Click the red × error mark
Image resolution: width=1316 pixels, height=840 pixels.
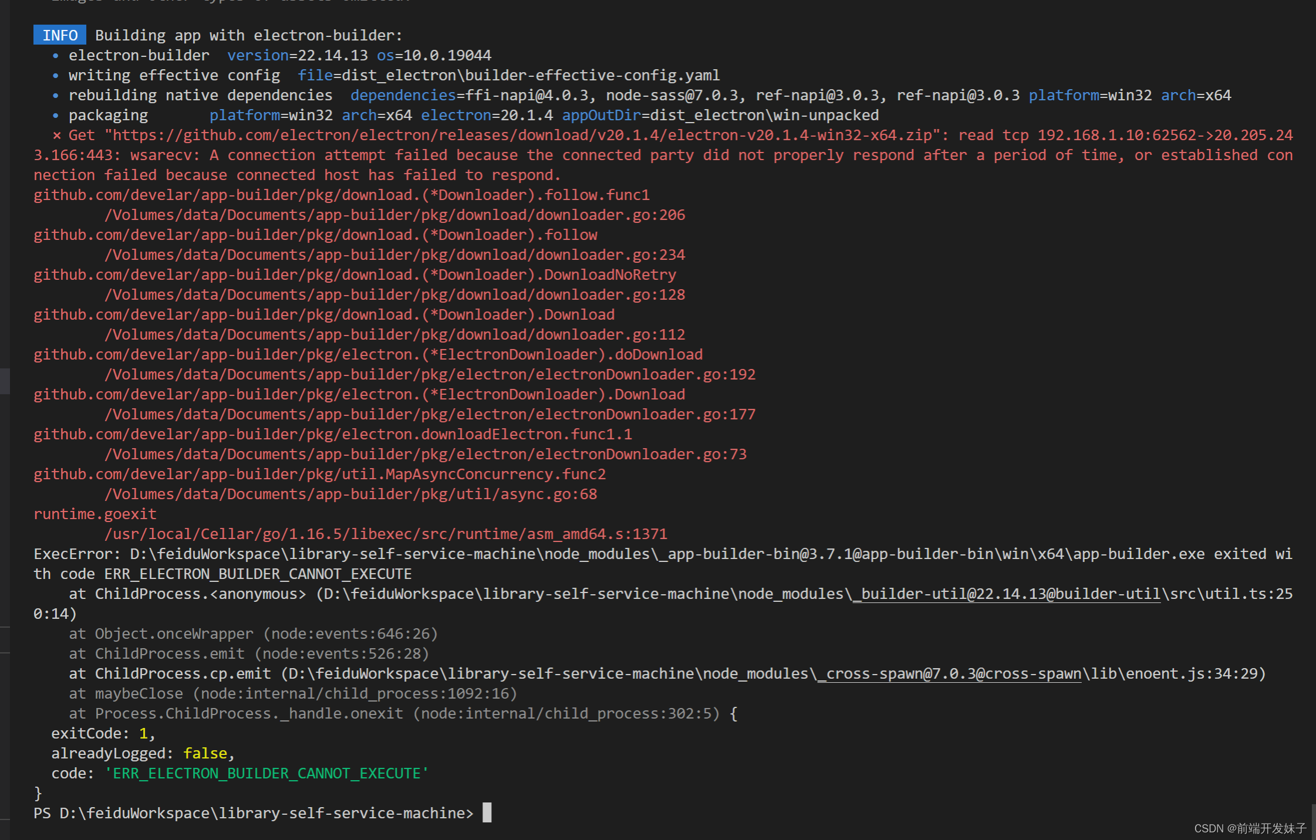[x=56, y=136]
